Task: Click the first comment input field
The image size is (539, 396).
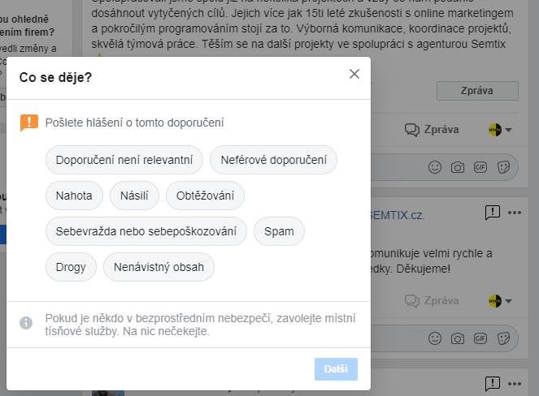Action: (x=444, y=167)
